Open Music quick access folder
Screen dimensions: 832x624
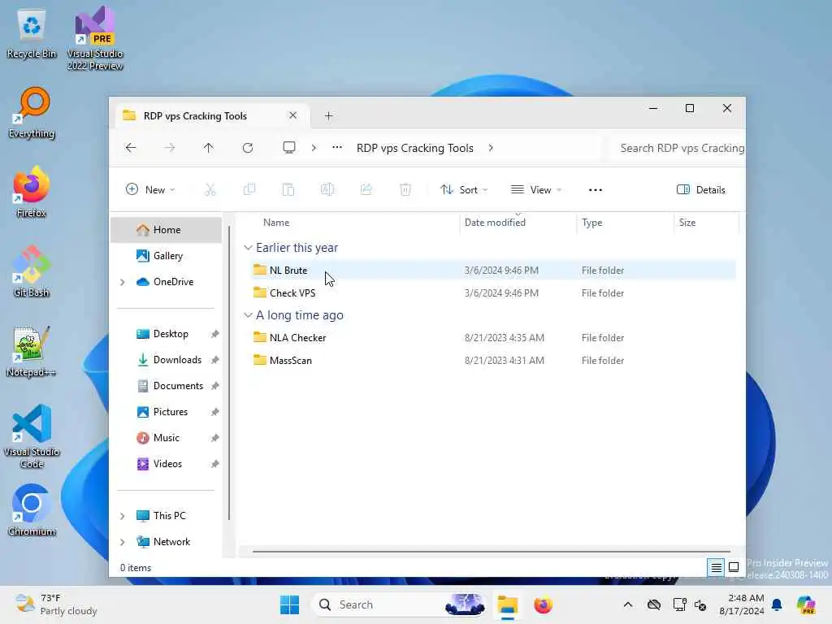[x=166, y=438]
